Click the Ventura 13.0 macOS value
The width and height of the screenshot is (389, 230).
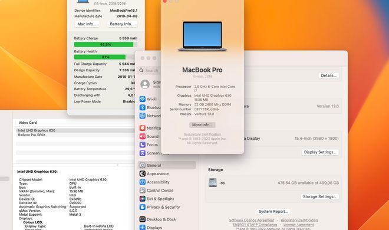[x=204, y=114]
